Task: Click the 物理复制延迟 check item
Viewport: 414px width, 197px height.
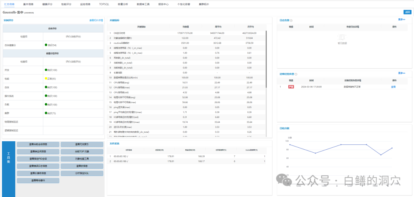Action: 11,122
